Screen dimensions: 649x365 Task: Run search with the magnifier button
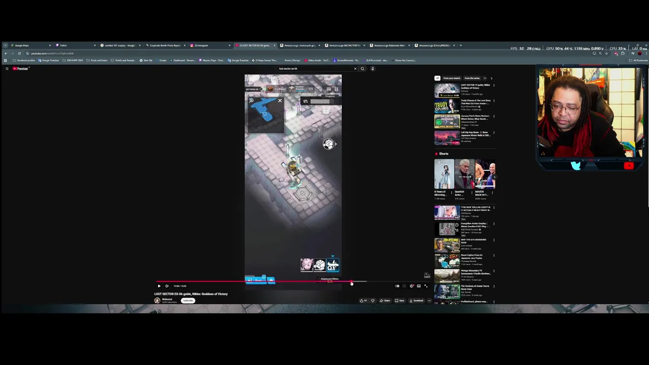pos(362,68)
